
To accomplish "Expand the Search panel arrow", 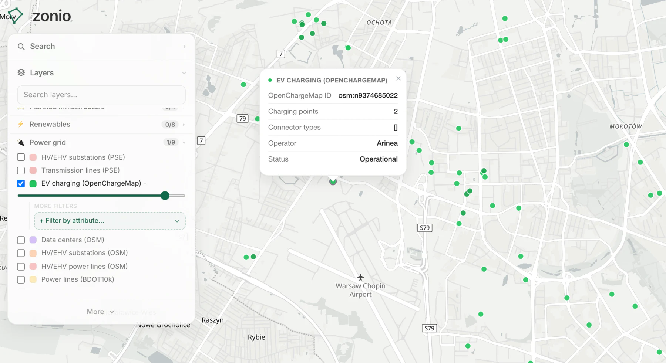I will point(184,47).
